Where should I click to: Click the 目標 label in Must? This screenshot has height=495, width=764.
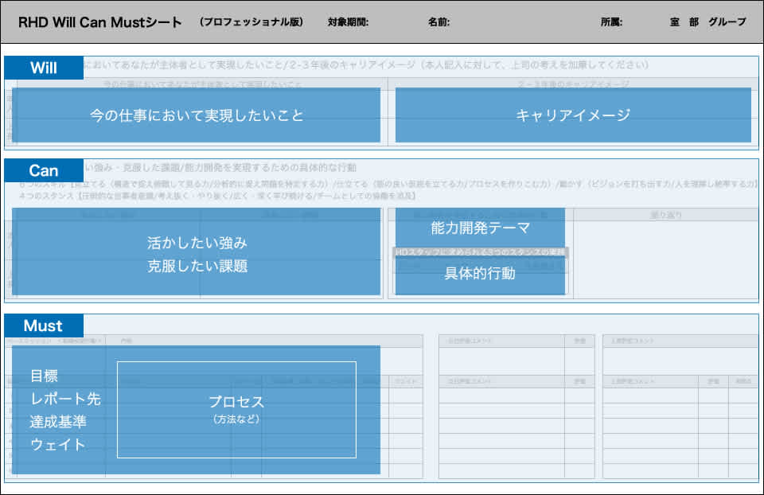pyautogui.click(x=44, y=376)
